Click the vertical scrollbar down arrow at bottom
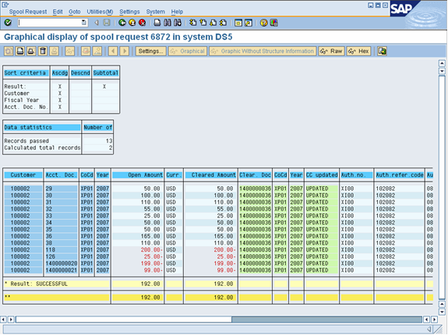The height and width of the screenshot is (335, 448). pyautogui.click(x=442, y=312)
